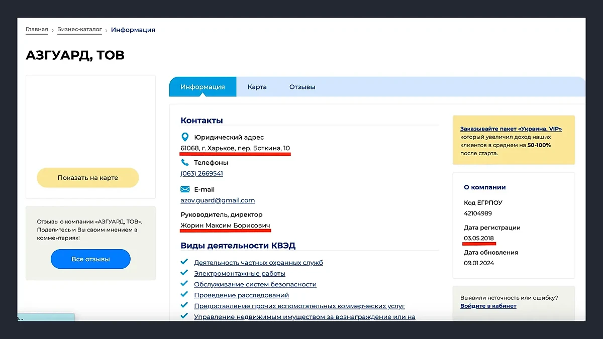
Task: Click the azov.guard@gmail.com email link
Action: 218,200
